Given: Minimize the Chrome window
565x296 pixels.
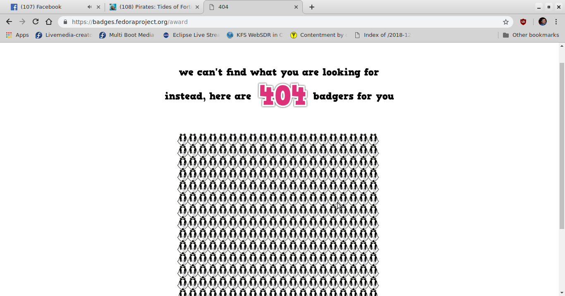Looking at the screenshot, I should tap(539, 7).
